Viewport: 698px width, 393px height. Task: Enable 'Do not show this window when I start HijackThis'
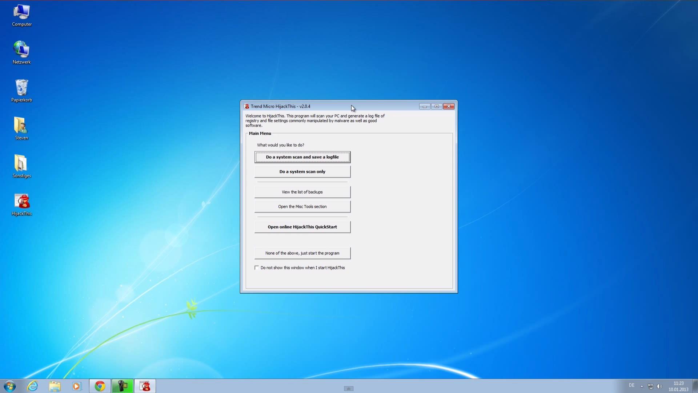257,267
